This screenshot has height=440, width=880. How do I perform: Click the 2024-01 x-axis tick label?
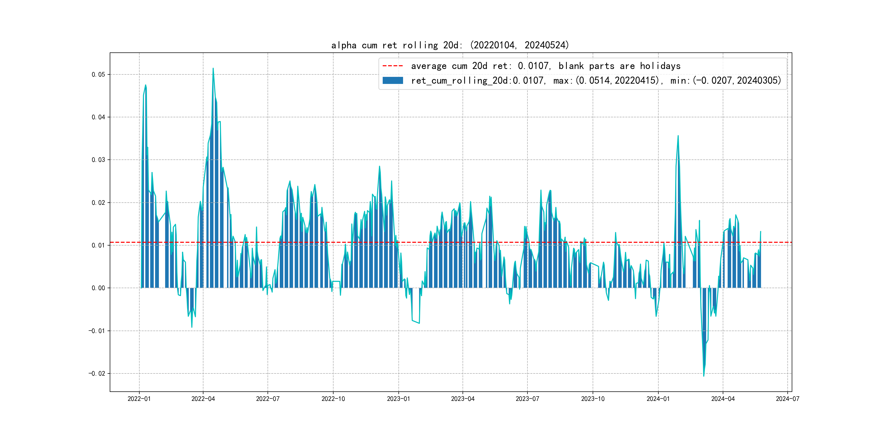coord(658,399)
